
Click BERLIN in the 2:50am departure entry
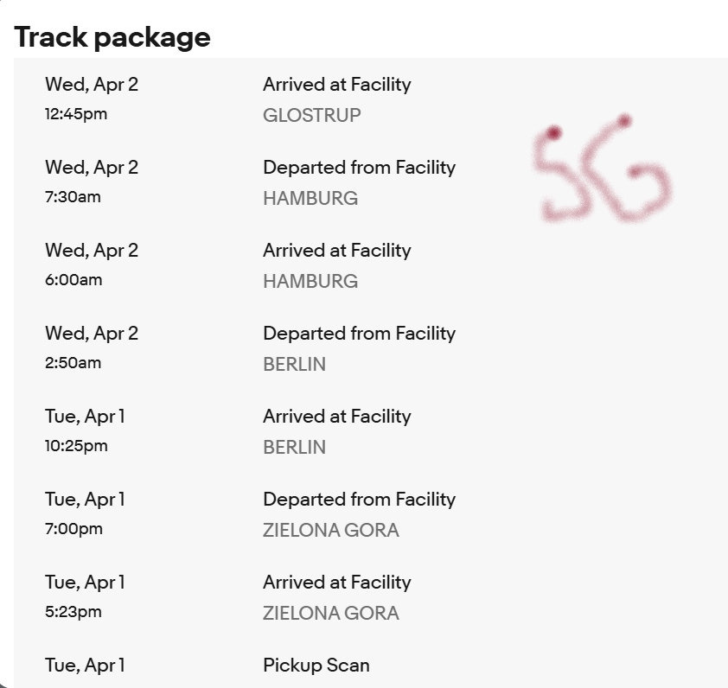294,364
